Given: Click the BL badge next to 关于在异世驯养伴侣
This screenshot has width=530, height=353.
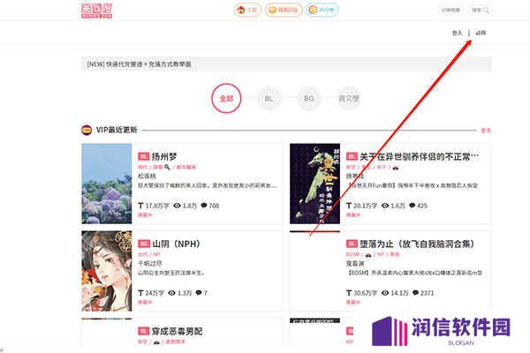Looking at the screenshot, I should point(352,156).
